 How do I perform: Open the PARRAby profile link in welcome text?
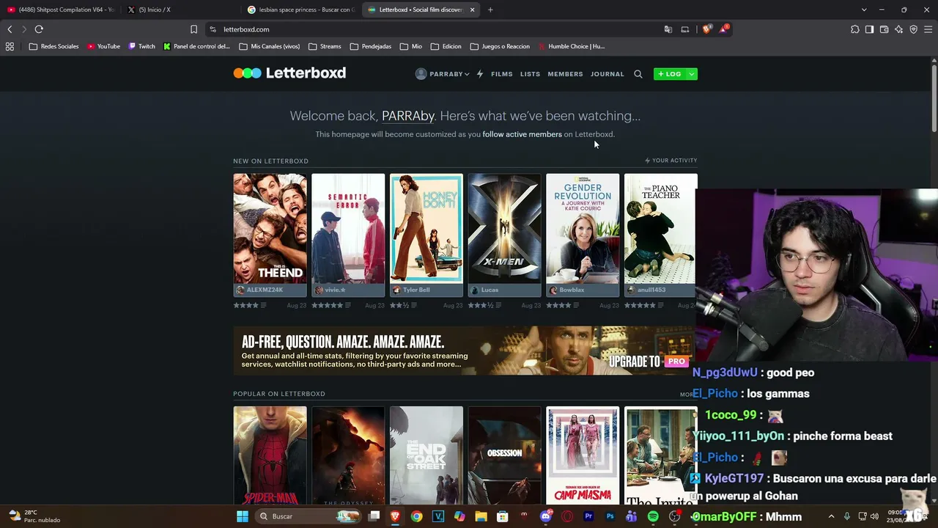pos(408,116)
